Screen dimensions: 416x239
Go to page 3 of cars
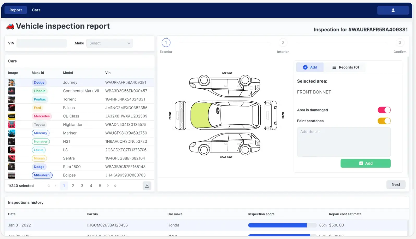click(x=82, y=186)
